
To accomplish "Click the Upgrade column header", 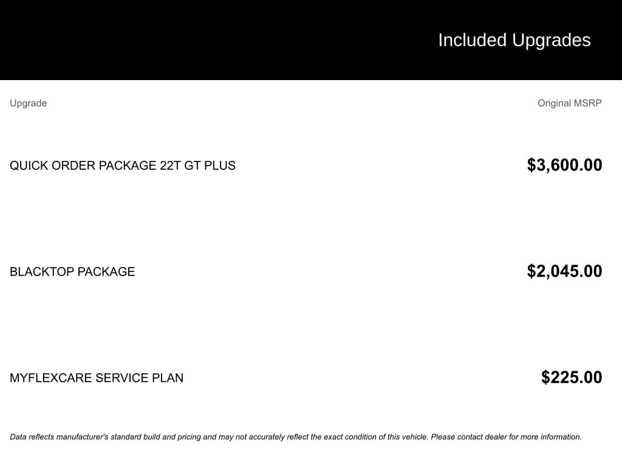I will point(28,103).
